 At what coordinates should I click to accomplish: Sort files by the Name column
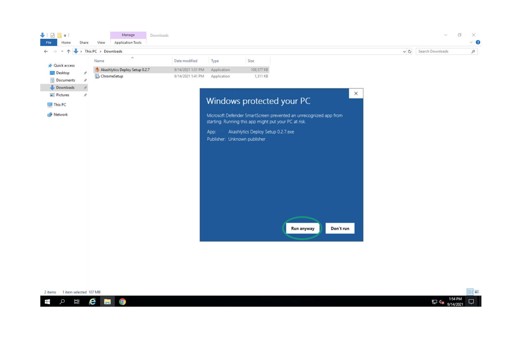click(132, 61)
